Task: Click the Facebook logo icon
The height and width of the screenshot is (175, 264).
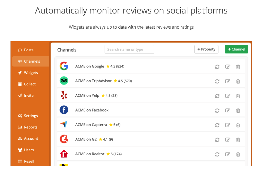Action: coord(64,110)
